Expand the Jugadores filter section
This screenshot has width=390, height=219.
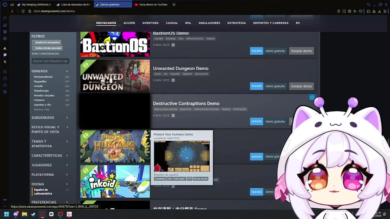click(x=67, y=165)
